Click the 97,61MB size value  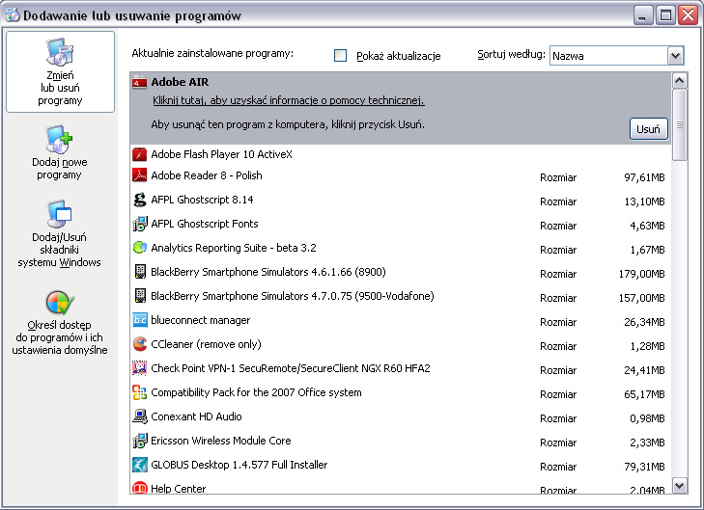[644, 178]
